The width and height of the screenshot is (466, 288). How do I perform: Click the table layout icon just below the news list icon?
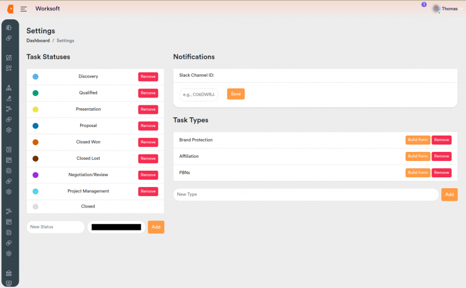click(9, 160)
